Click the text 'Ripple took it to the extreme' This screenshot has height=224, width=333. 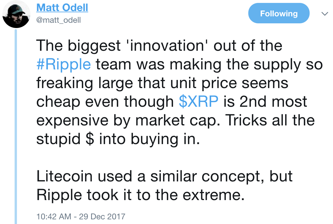141,195
